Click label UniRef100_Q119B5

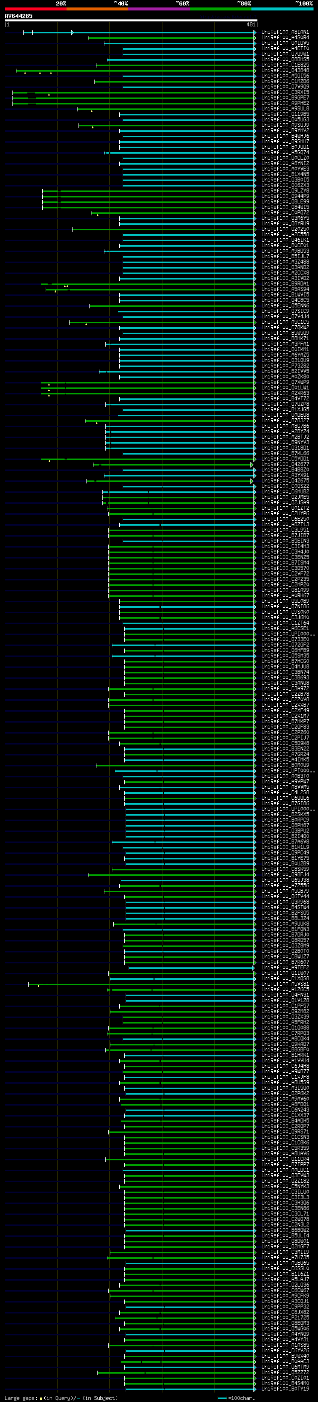[x=285, y=114]
